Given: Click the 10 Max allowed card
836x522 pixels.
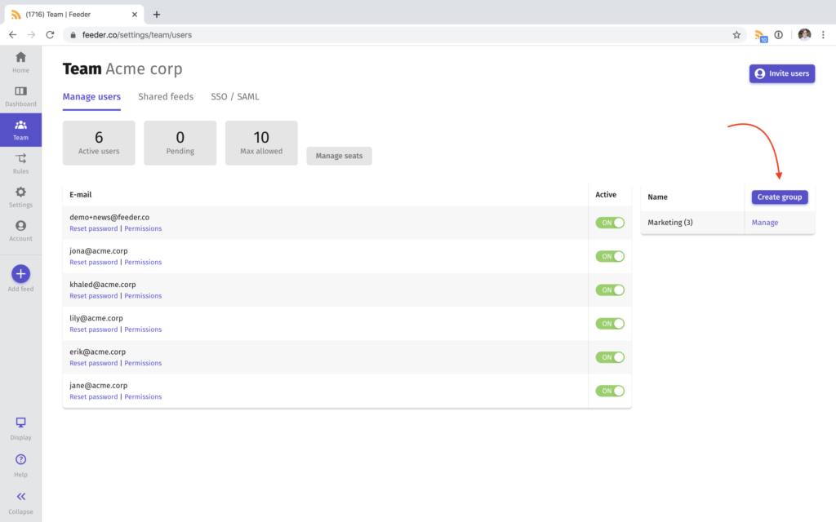Looking at the screenshot, I should coord(261,143).
